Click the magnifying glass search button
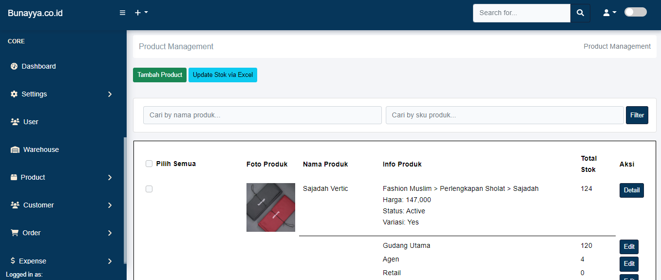The height and width of the screenshot is (280, 661). click(580, 13)
